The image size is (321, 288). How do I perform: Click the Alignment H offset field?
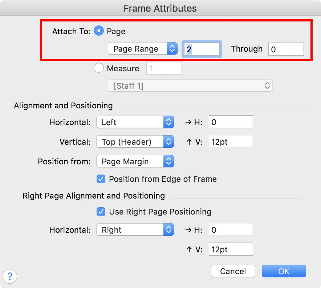coord(231,122)
